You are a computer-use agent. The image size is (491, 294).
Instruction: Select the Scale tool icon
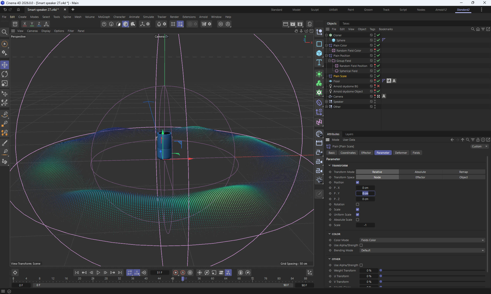click(x=5, y=84)
